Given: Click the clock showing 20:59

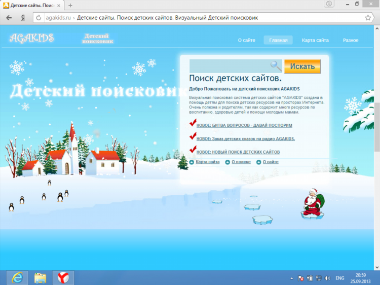Looking at the screenshot, I should tap(361, 275).
